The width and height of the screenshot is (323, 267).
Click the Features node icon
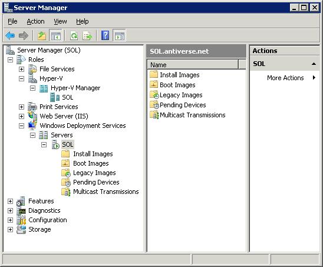tap(21, 201)
